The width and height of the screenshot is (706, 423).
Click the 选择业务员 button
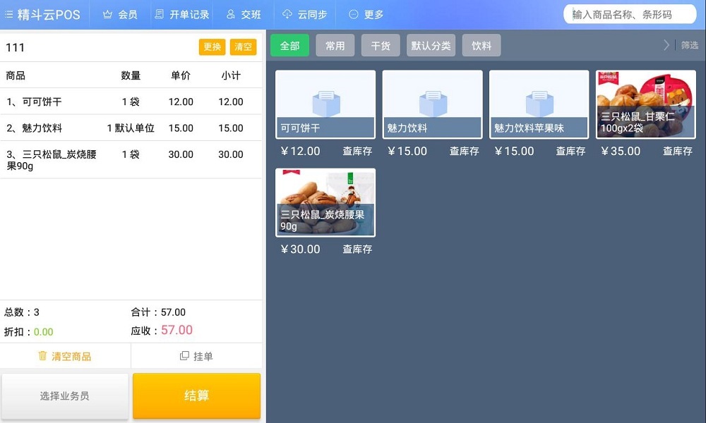(65, 396)
